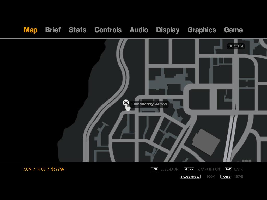The image size is (267, 200).
Task: Click the car dealership blip on the map
Action: pyautogui.click(x=126, y=103)
